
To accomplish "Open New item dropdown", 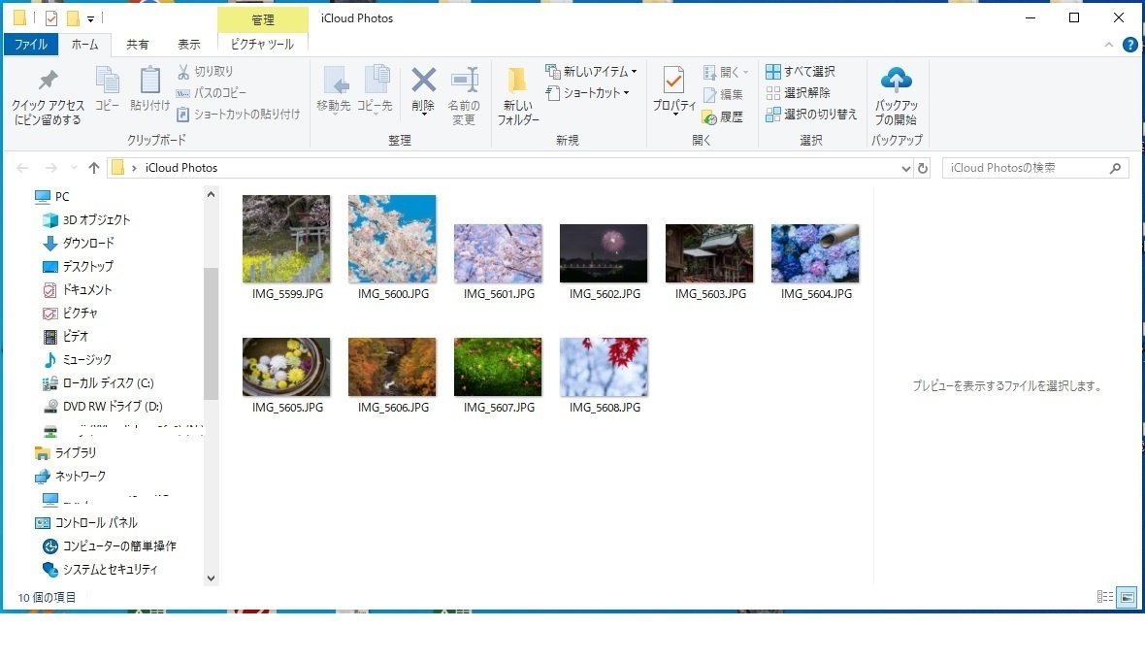I will point(591,71).
